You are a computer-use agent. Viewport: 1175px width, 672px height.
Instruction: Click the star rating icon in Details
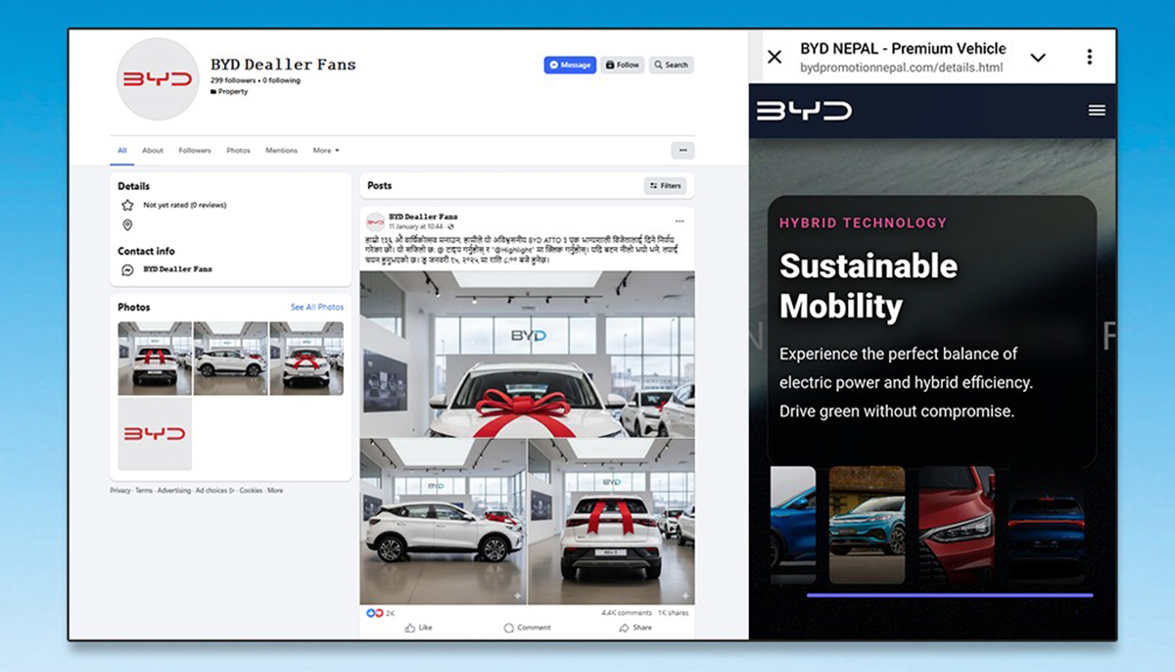(x=127, y=206)
